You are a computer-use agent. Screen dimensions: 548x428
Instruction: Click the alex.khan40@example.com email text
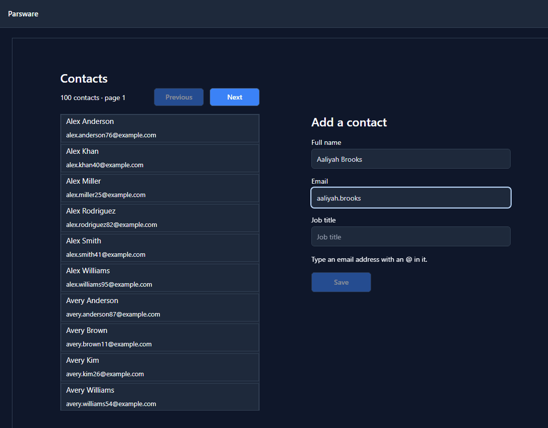coord(105,165)
